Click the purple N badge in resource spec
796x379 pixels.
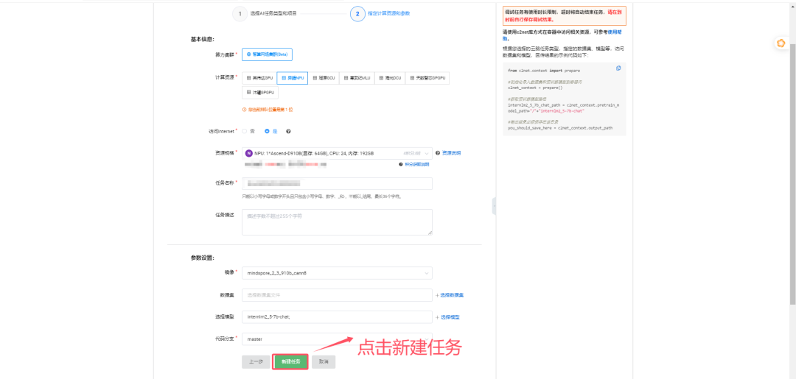[249, 153]
